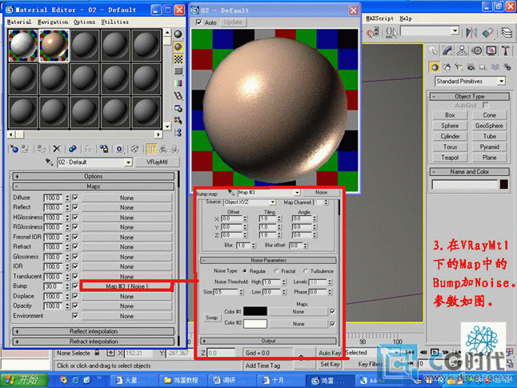Collapse the Maps rollout
Viewport: 517px width, 388px height.
click(x=94, y=186)
